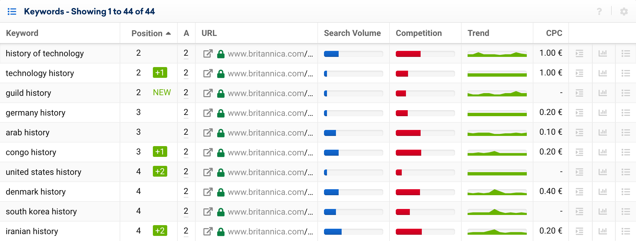
Task: Click the help question mark icon
Action: click(599, 11)
